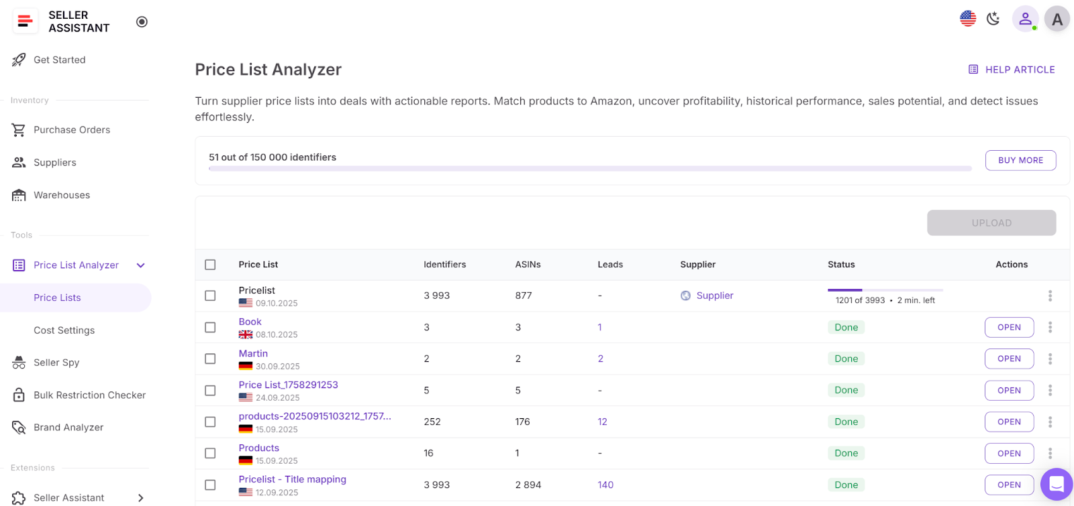Select the checkbox for Book price list
Viewport: 1074px width, 506px height.
(210, 327)
